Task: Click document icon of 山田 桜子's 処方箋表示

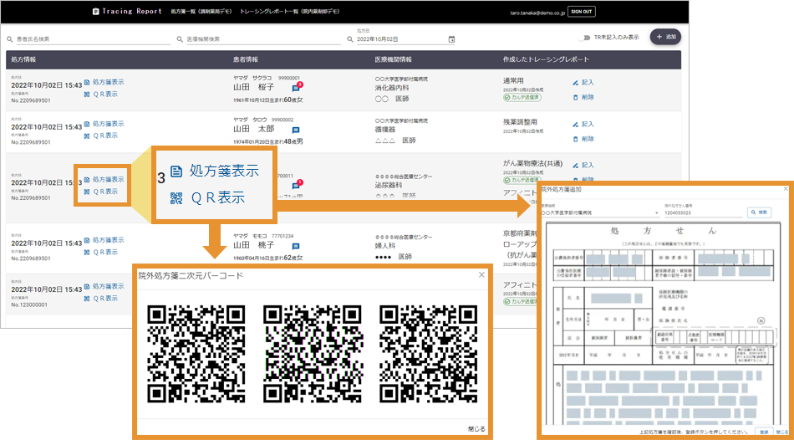Action: click(87, 82)
